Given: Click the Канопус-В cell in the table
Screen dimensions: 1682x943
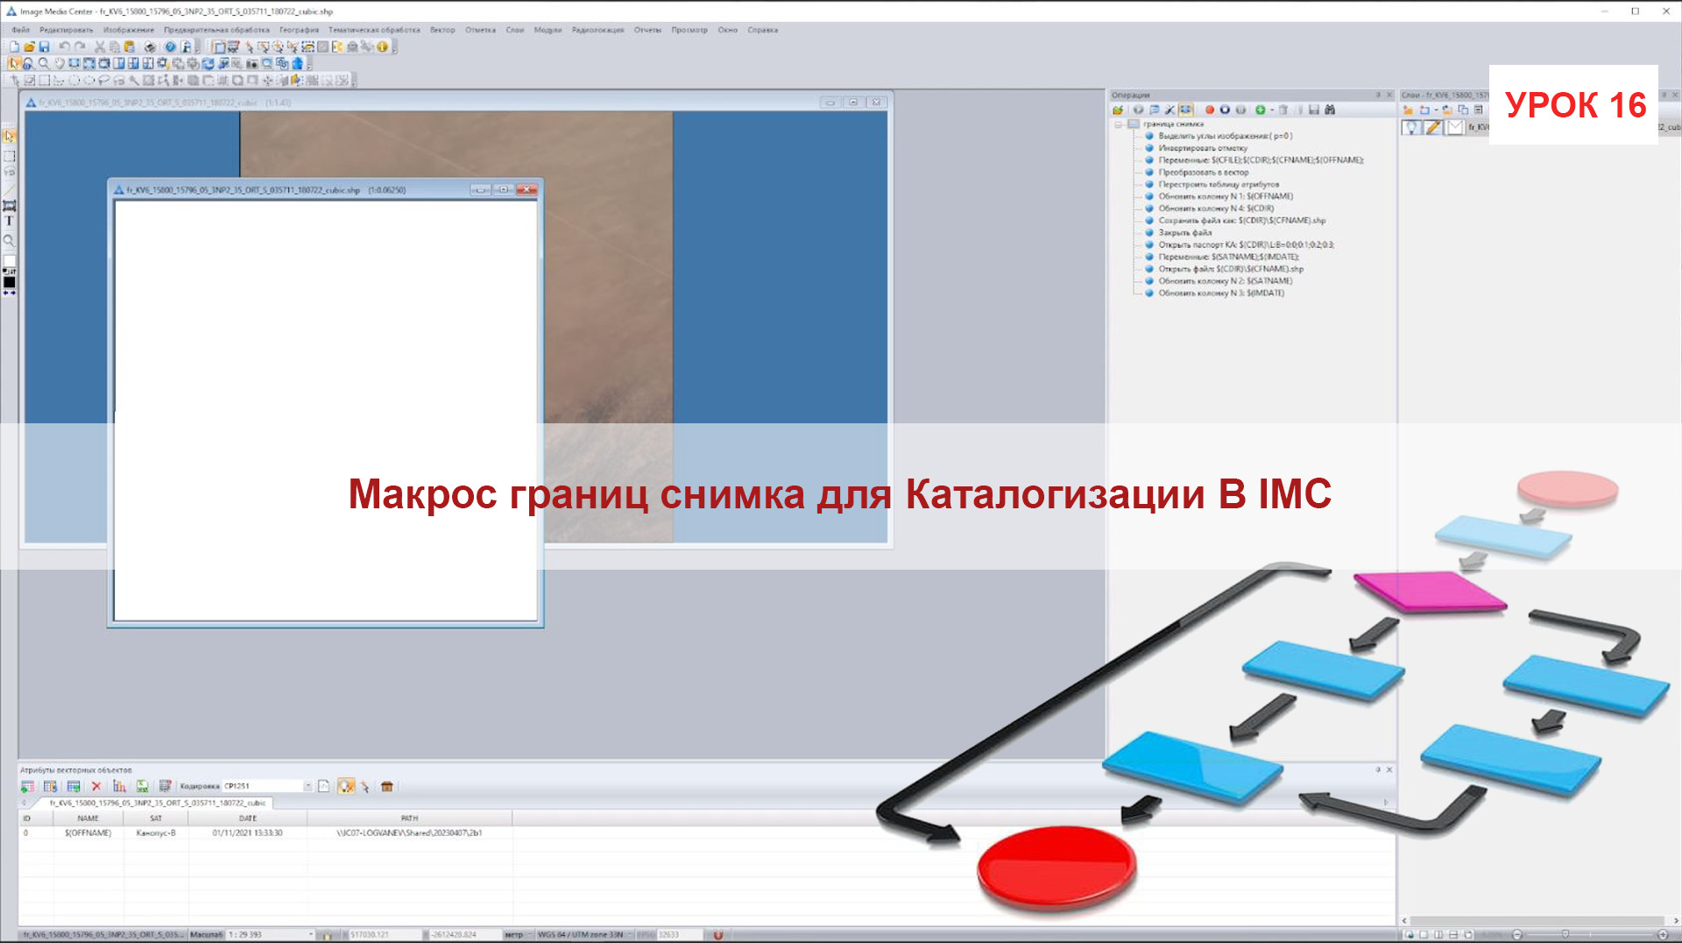Looking at the screenshot, I should pos(156,833).
